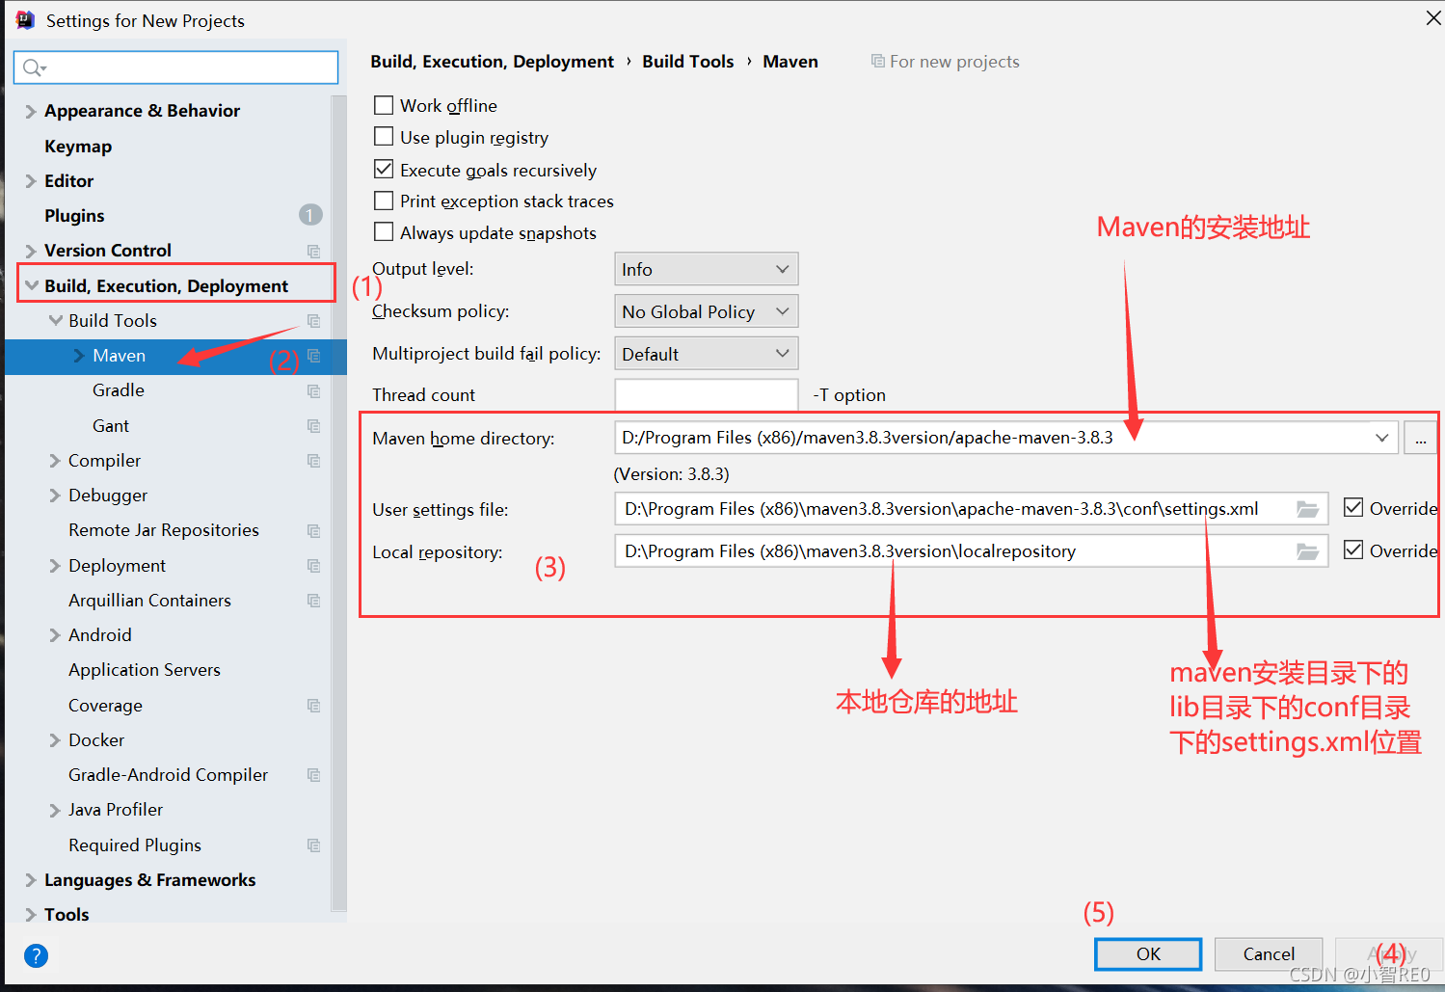Click the project-level icon beside Gant

pos(313,425)
